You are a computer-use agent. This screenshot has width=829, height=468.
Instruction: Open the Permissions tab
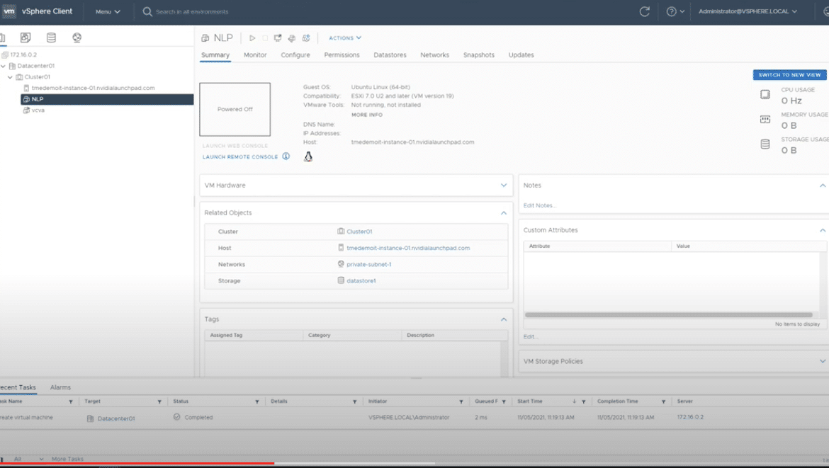coord(342,55)
